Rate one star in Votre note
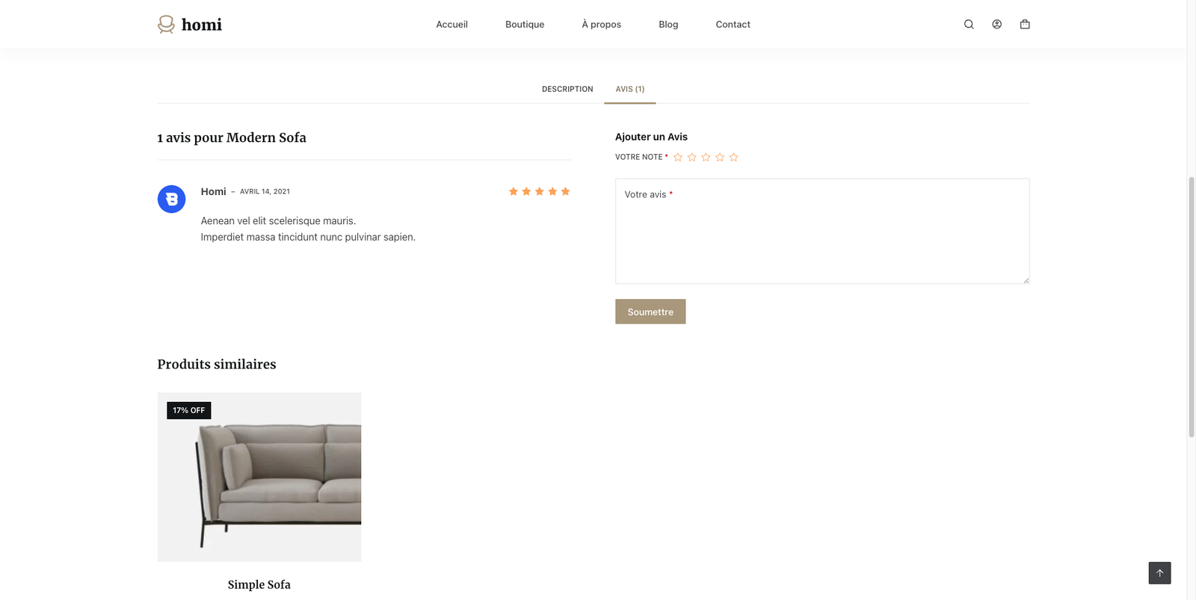Image resolution: width=1196 pixels, height=600 pixels. click(x=678, y=157)
